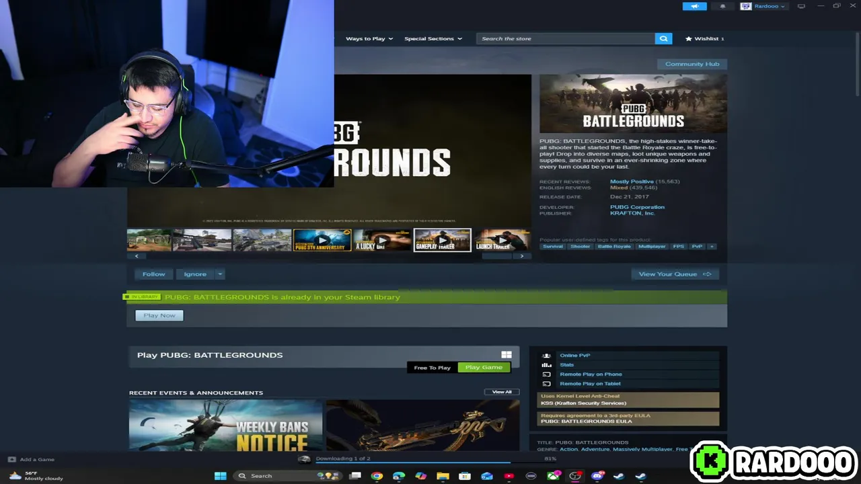This screenshot has height=484, width=861.
Task: Open the Stats feature link
Action: coord(566,365)
